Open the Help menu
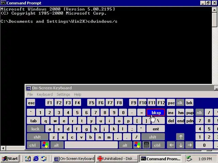The height and width of the screenshot is (163, 218). pos(77,94)
